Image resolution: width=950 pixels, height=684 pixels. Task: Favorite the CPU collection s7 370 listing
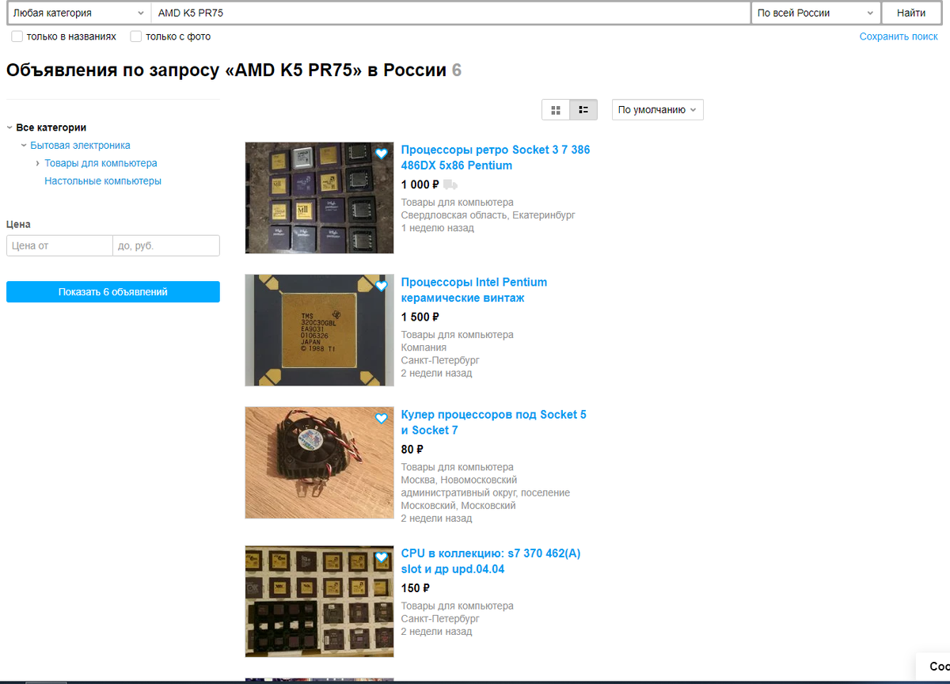382,557
